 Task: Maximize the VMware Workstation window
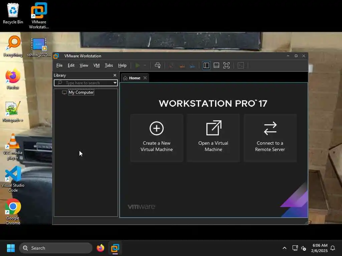296,56
